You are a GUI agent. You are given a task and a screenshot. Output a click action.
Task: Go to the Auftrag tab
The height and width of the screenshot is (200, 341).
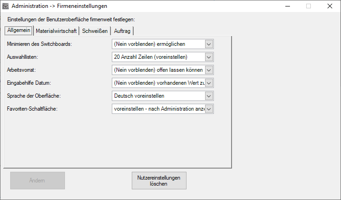[122, 31]
